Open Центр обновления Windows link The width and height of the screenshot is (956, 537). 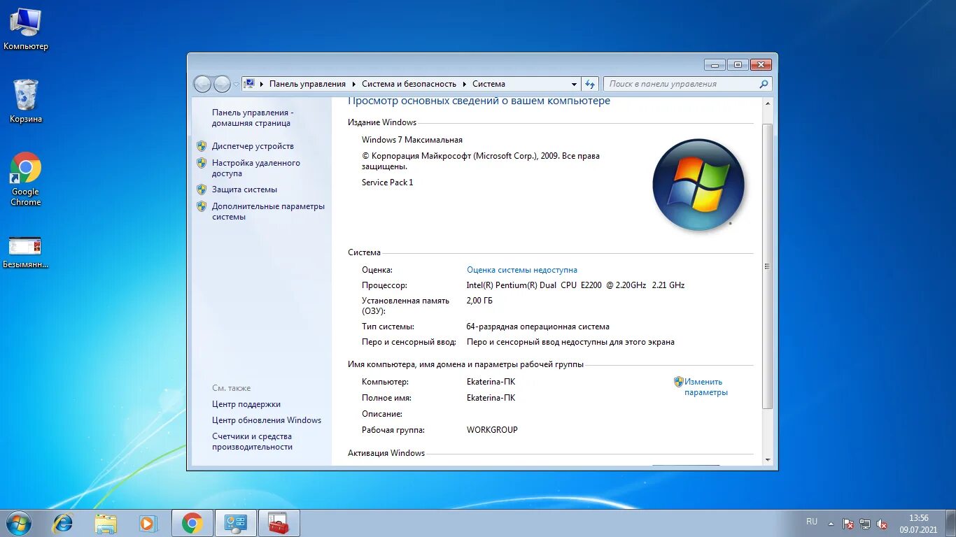(267, 420)
